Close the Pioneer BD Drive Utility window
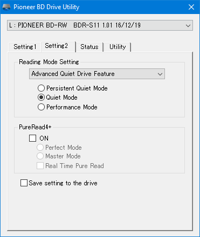Viewport: 200px width, 237px height. (191, 7)
